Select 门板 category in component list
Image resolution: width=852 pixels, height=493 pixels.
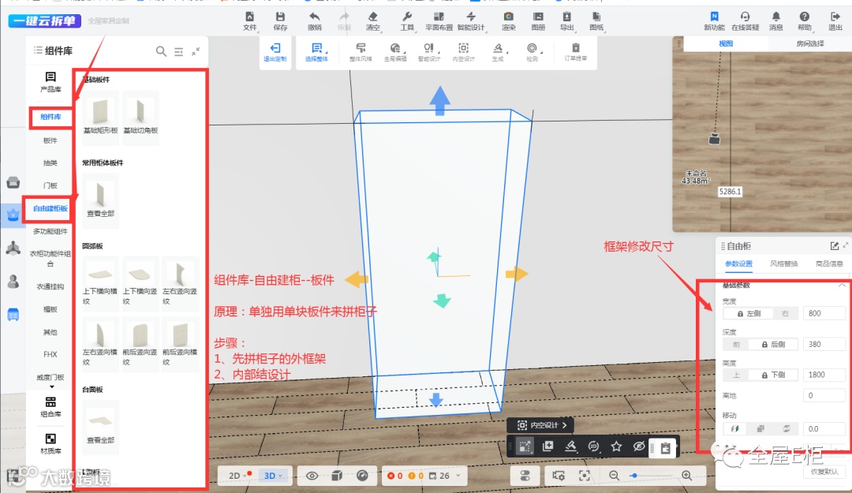pyautogui.click(x=50, y=185)
